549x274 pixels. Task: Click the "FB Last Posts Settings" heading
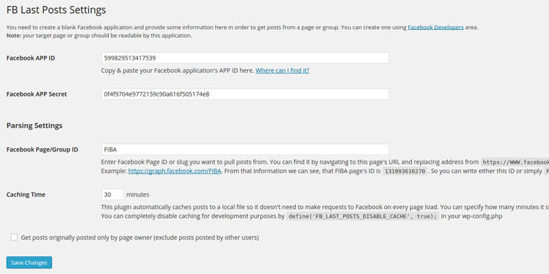pyautogui.click(x=56, y=10)
